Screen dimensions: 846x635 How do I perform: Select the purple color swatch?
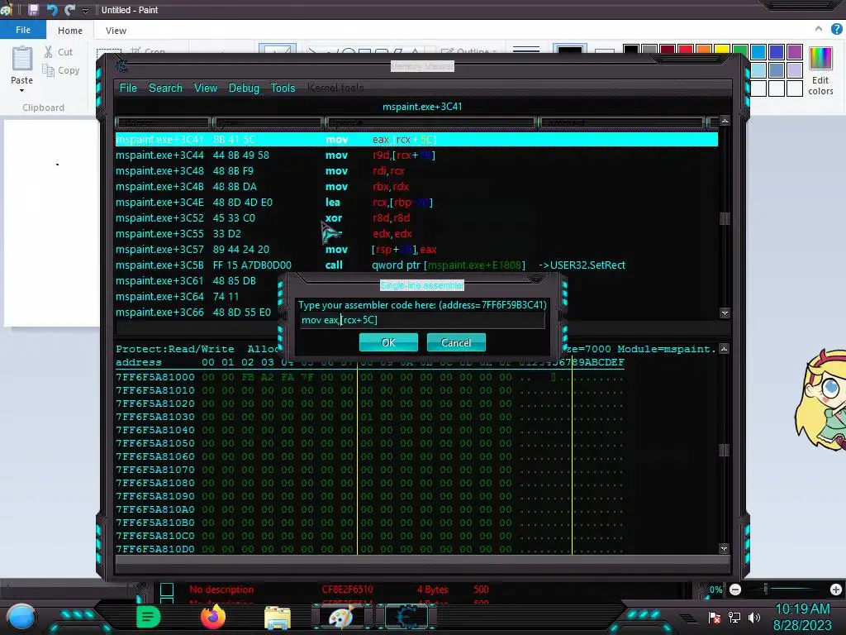coord(795,52)
